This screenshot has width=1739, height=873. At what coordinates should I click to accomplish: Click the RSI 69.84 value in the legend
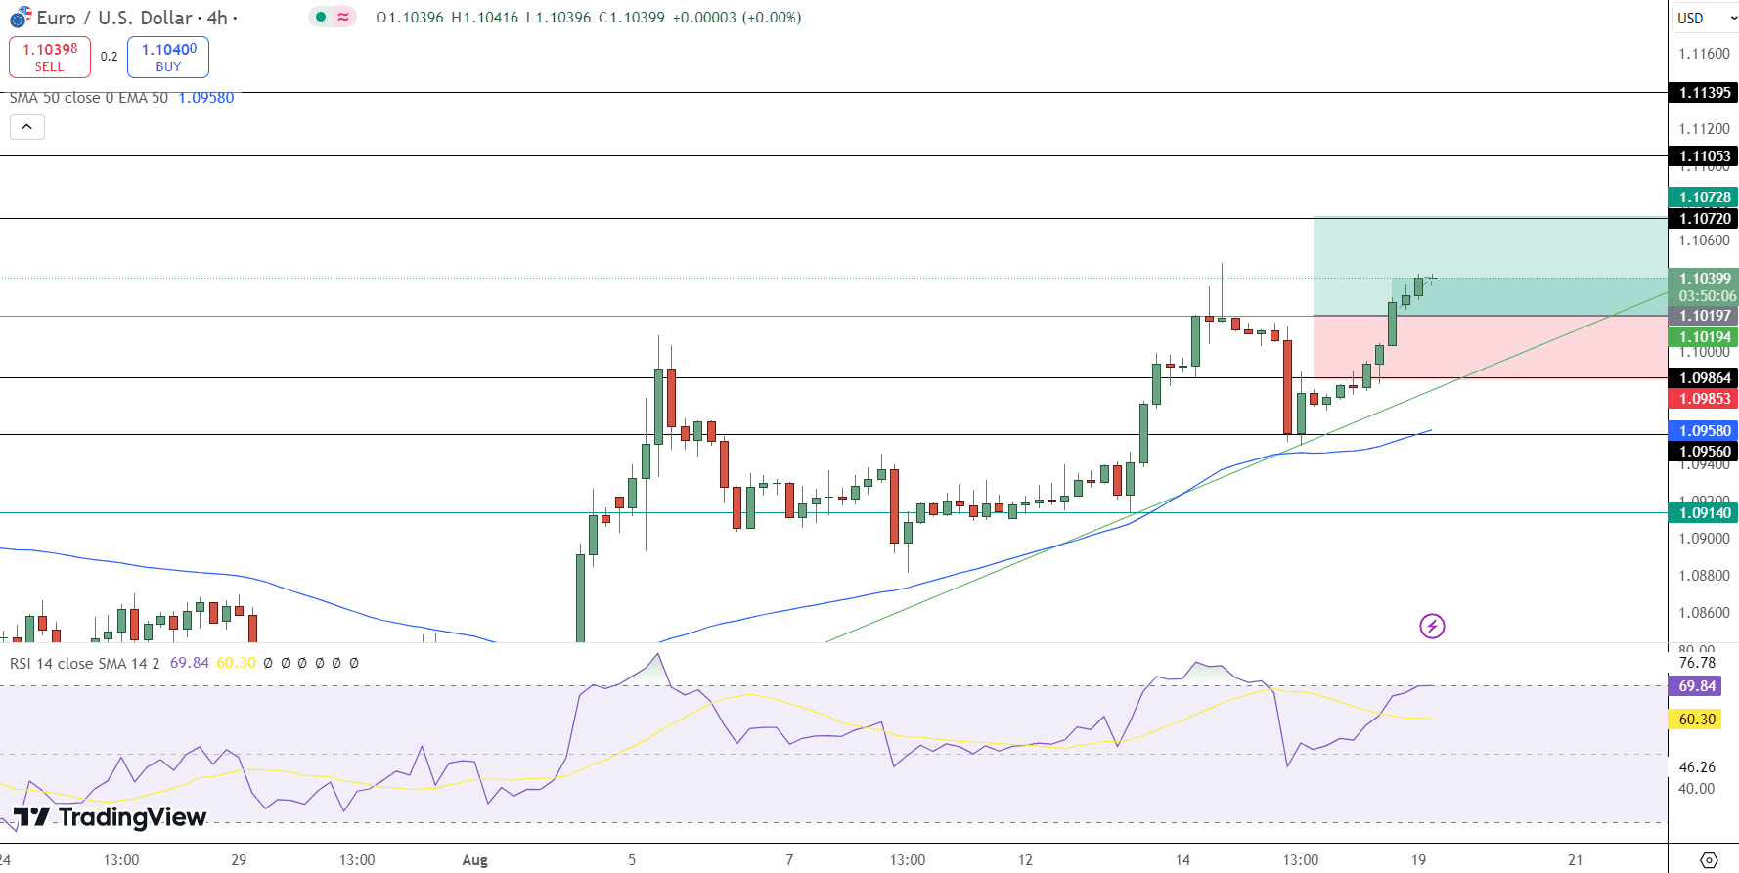pyautogui.click(x=190, y=663)
